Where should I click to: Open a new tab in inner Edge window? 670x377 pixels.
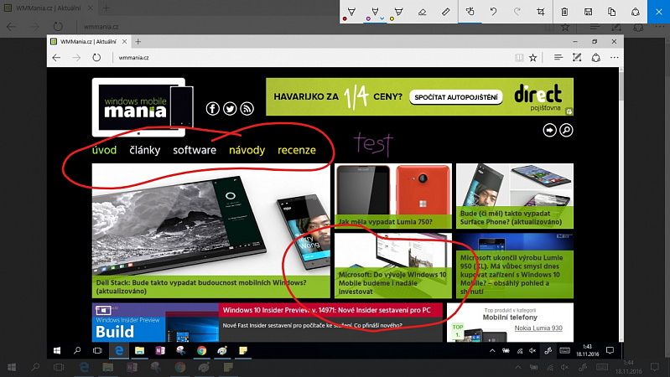pos(138,42)
